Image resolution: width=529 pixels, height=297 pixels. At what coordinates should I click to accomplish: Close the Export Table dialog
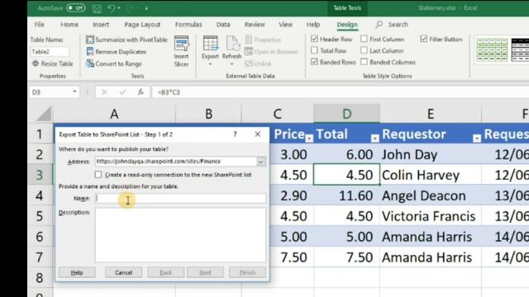[257, 134]
